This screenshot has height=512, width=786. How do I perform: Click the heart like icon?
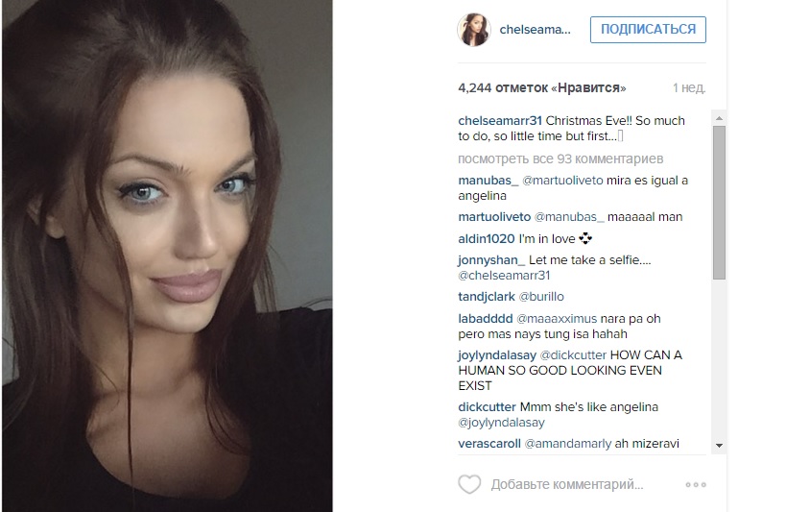[x=469, y=484]
